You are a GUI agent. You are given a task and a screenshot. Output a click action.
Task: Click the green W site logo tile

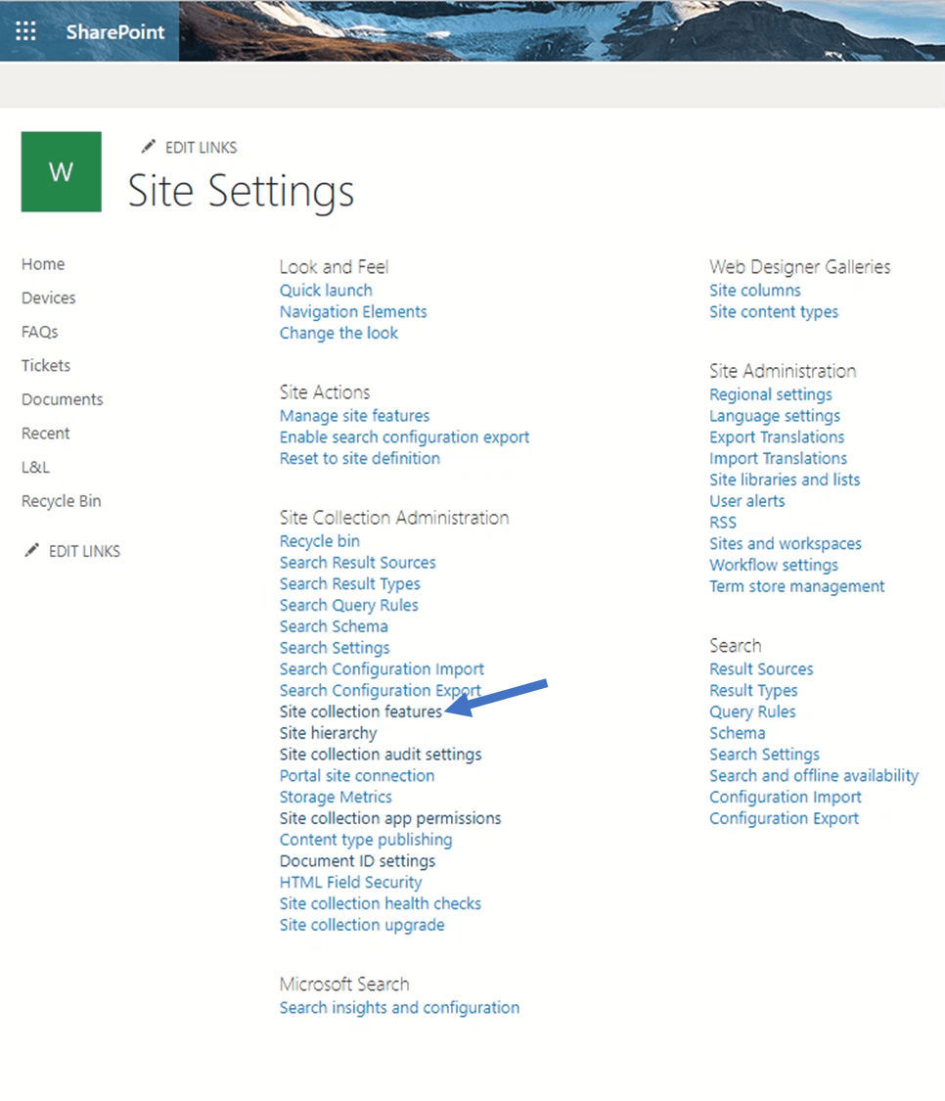(x=61, y=171)
